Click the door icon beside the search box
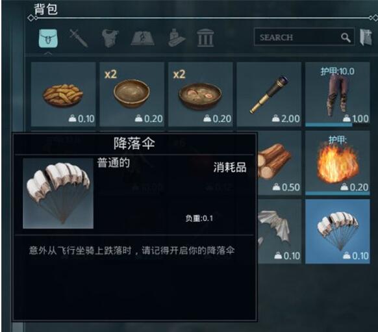 [x=366, y=37]
